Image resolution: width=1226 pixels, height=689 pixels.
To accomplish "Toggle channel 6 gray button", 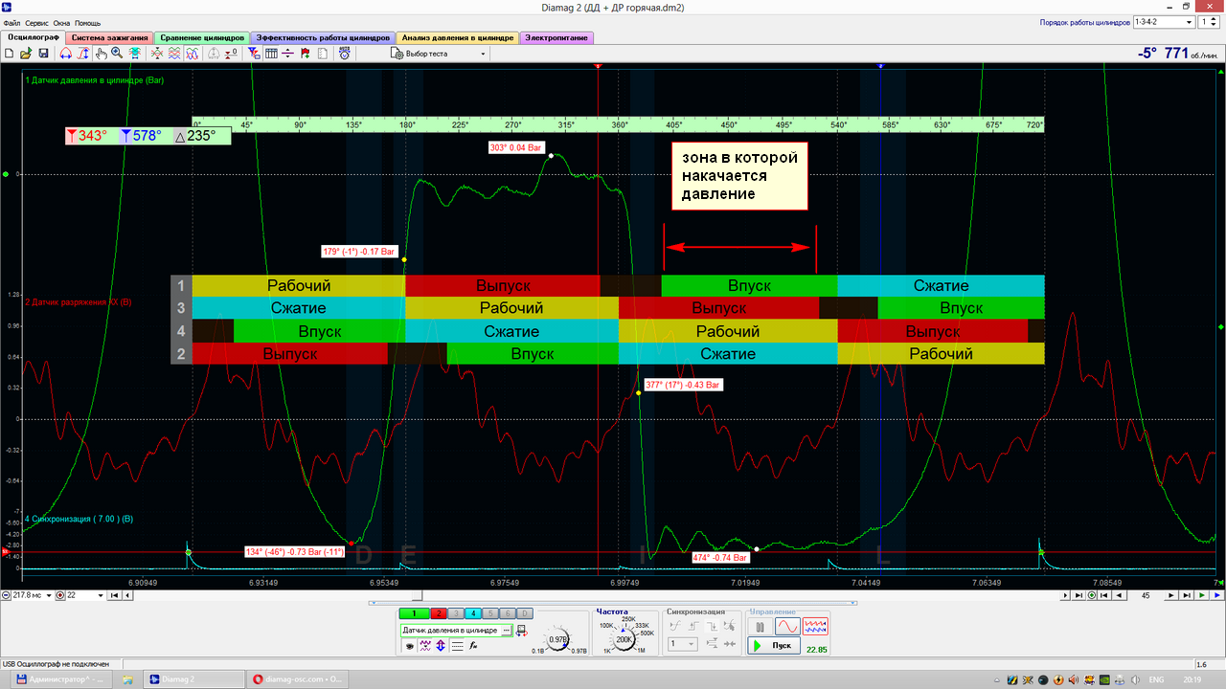I will [x=509, y=613].
